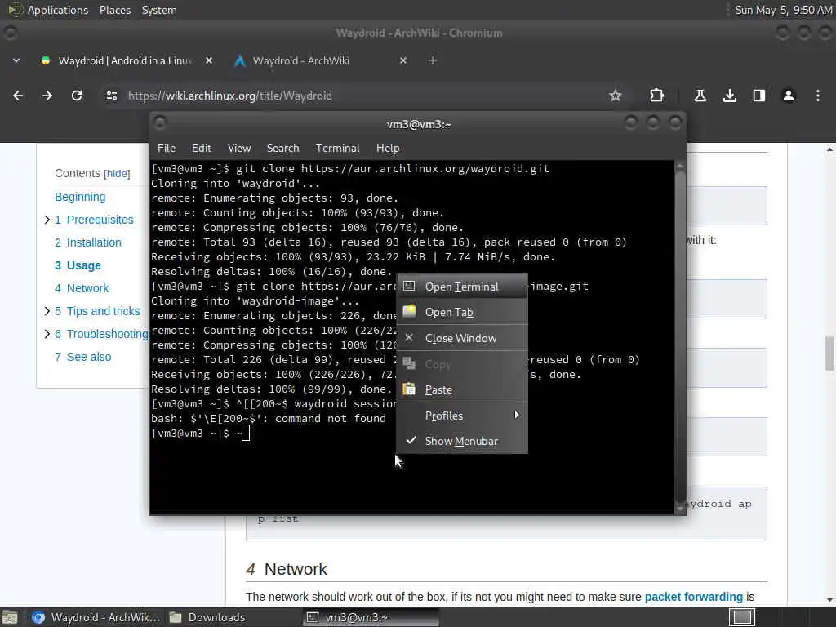Switch to vm3@vm3 terminal taskbar item
This screenshot has height=627, width=836.
coord(371,617)
